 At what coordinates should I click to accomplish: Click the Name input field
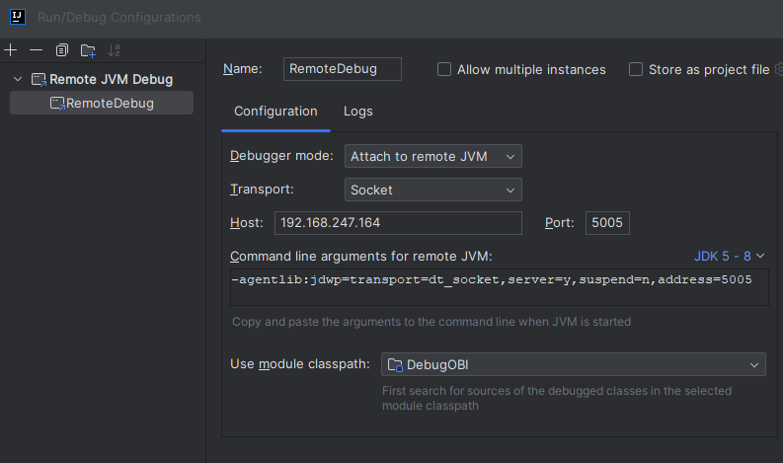[x=342, y=69]
